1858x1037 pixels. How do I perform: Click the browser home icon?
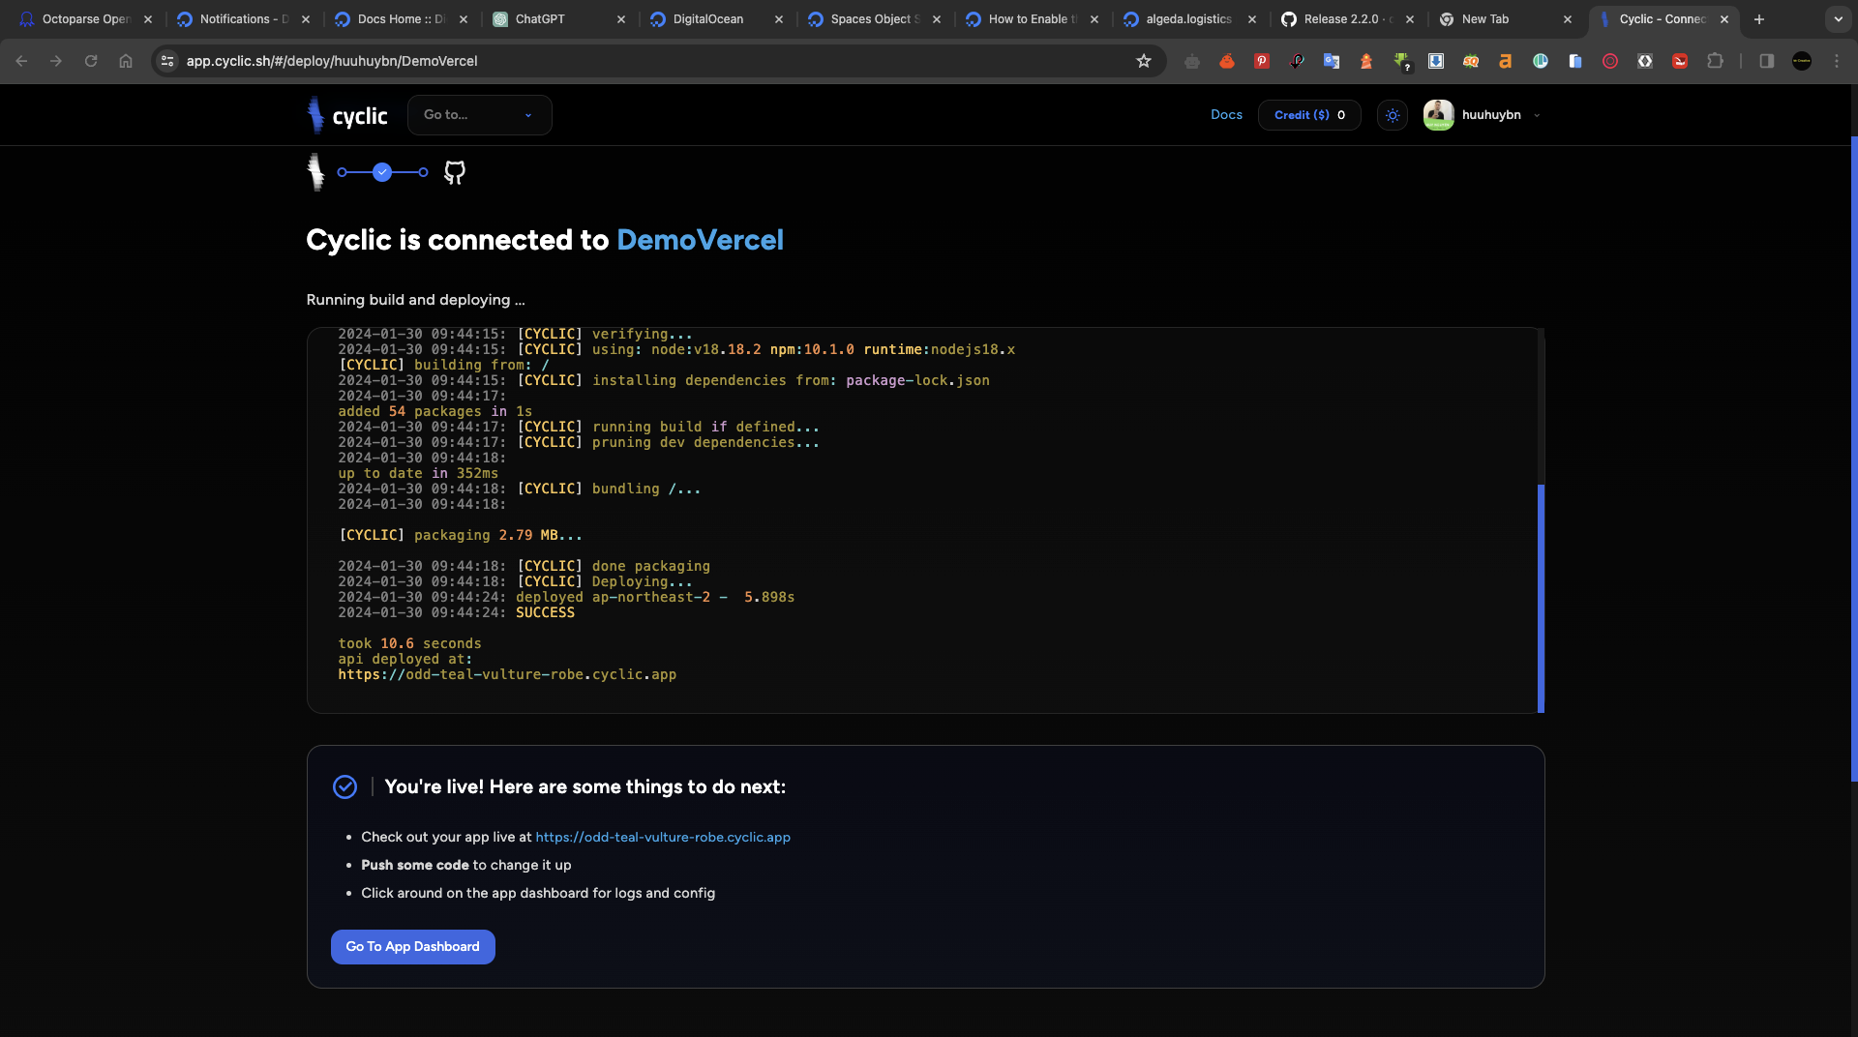pos(126,61)
